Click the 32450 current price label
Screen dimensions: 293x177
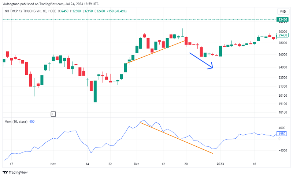282,19
